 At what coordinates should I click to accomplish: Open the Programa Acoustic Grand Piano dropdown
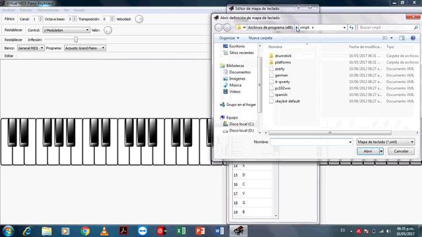(85, 48)
